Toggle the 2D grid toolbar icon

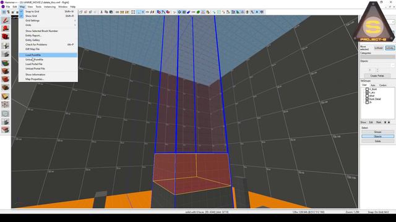point(4,12)
